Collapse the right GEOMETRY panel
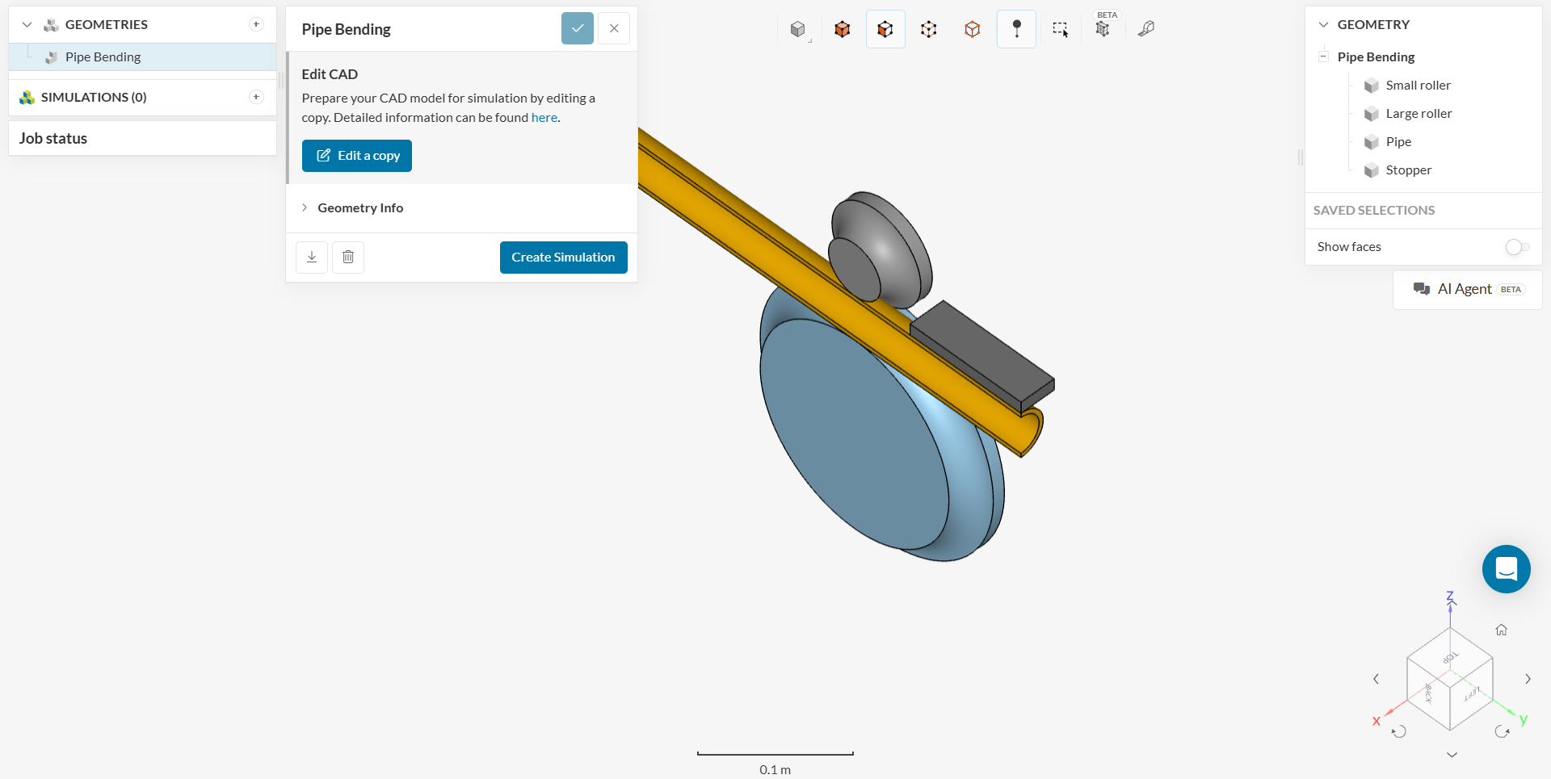The height and width of the screenshot is (779, 1551). (1323, 25)
